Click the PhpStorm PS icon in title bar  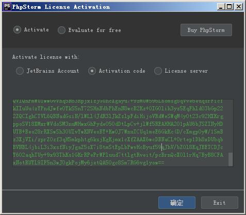[7, 7]
